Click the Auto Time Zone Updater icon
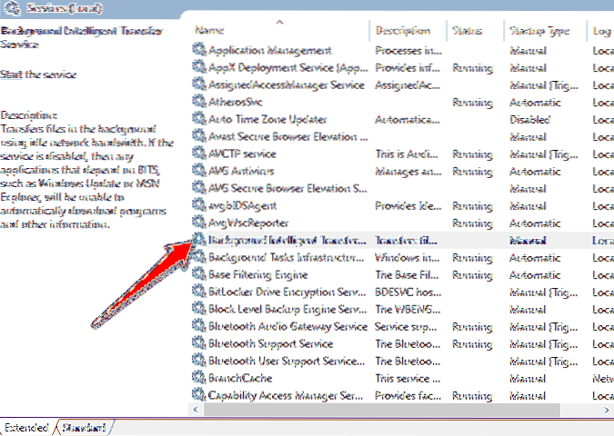The width and height of the screenshot is (614, 436). pos(200,119)
